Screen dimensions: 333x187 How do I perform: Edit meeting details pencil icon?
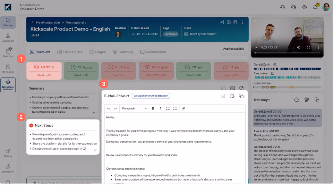click(229, 22)
